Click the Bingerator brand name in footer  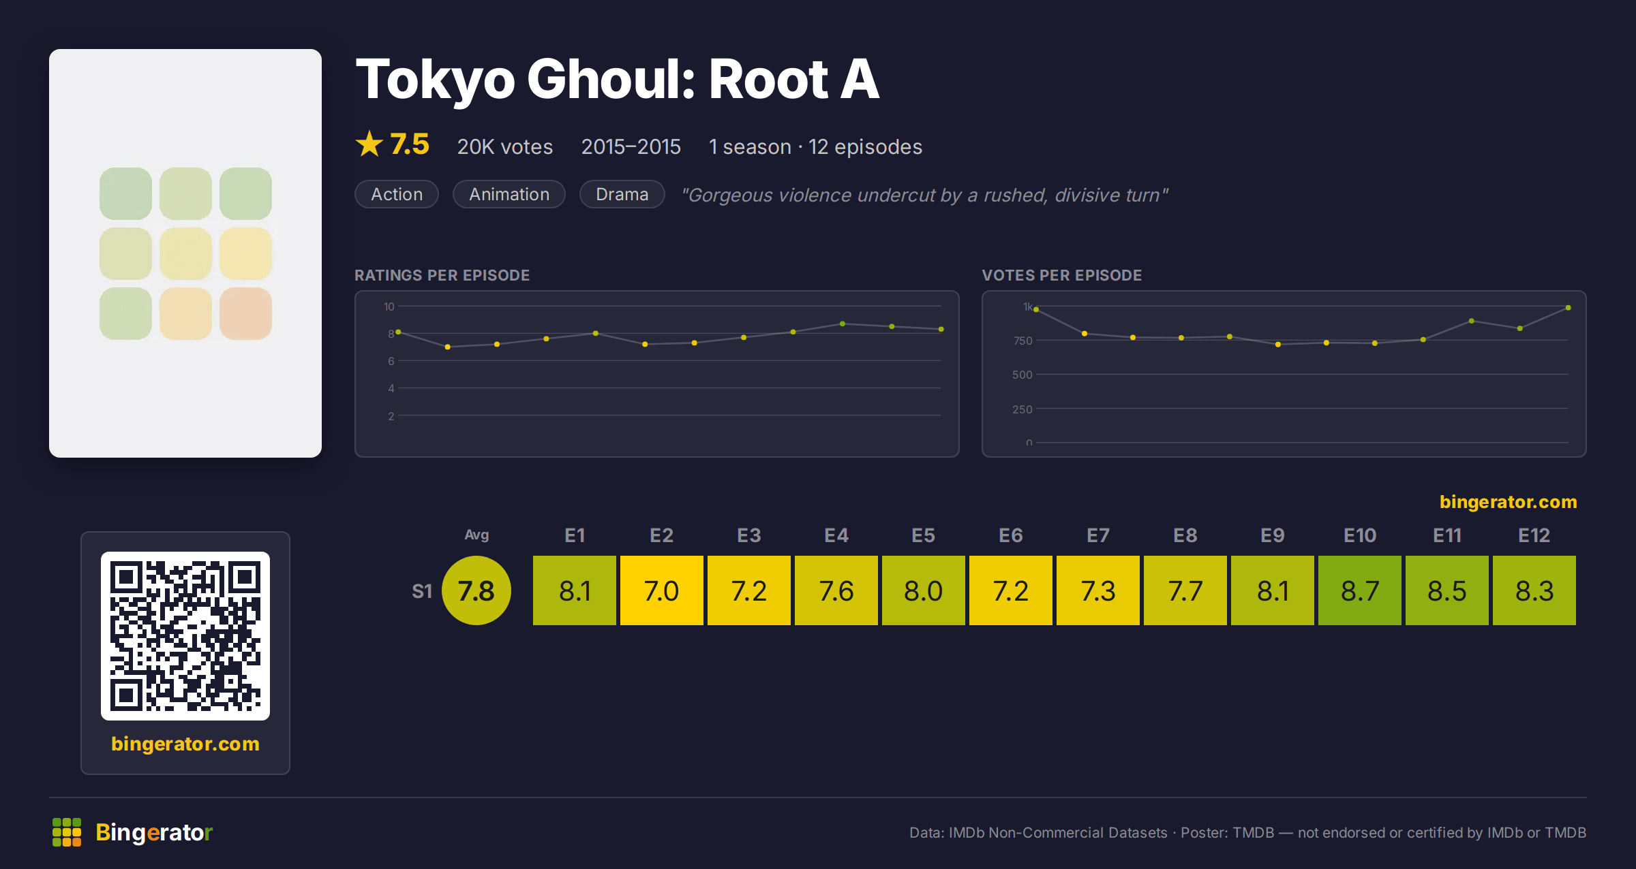[154, 832]
